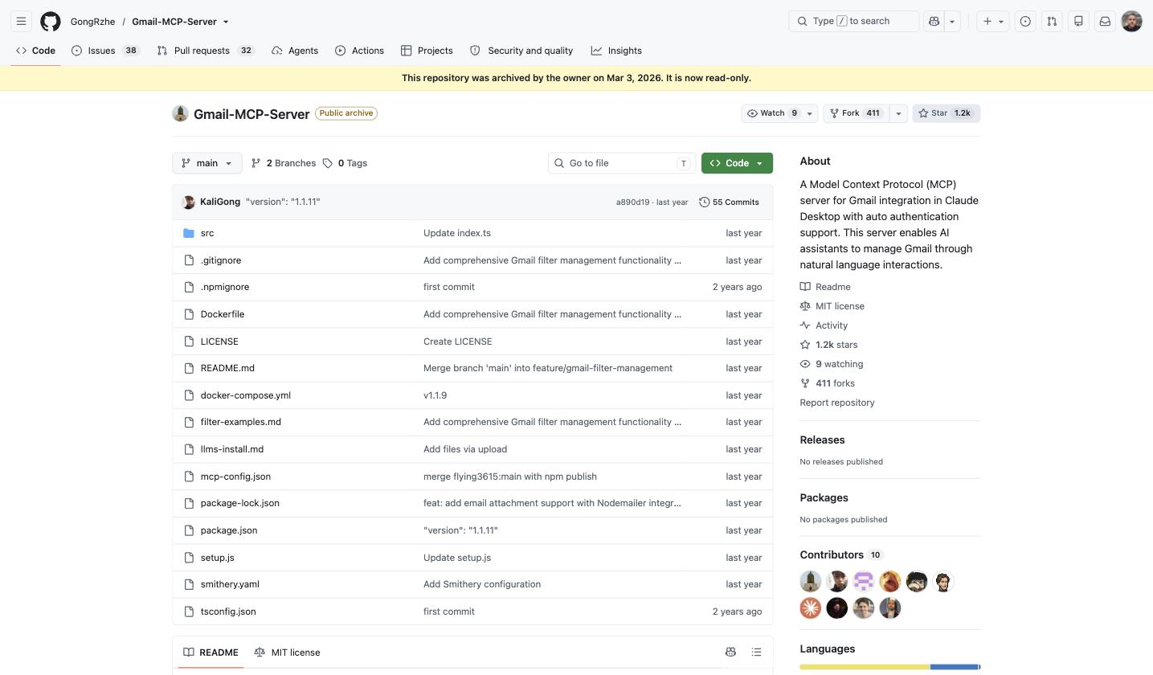This screenshot has height=675, width=1153.
Task: Go to GitHub homepage via Octocat logo
Action: [51, 22]
